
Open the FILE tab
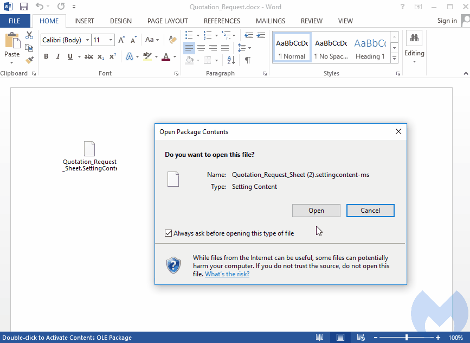point(15,21)
